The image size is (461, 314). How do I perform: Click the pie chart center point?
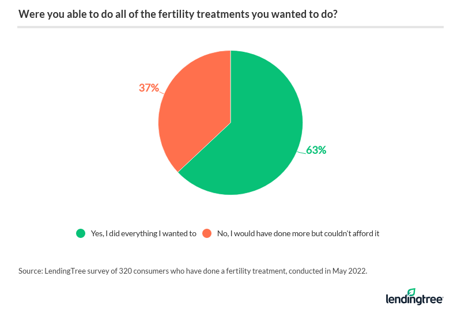[x=231, y=123]
